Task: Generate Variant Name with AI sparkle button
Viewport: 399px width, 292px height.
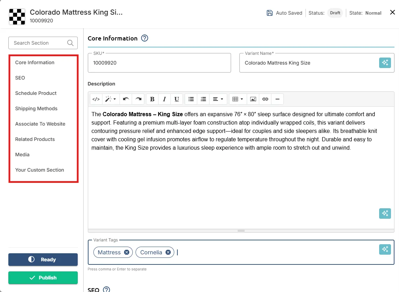Action: pos(385,63)
